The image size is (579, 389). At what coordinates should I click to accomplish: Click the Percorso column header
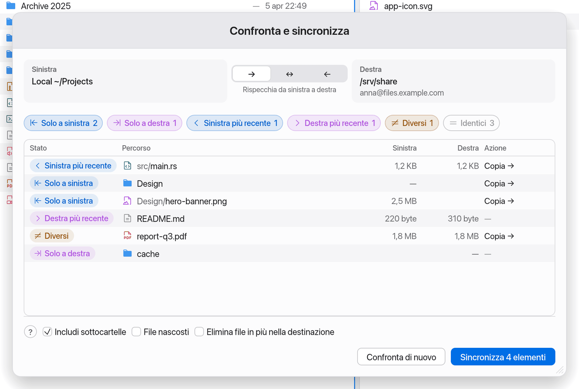click(x=136, y=148)
